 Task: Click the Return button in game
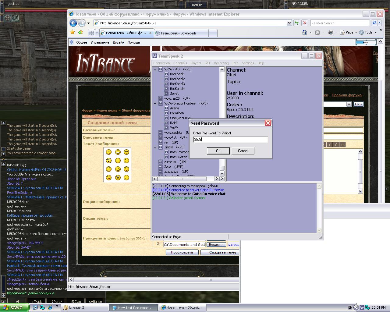point(197,5)
